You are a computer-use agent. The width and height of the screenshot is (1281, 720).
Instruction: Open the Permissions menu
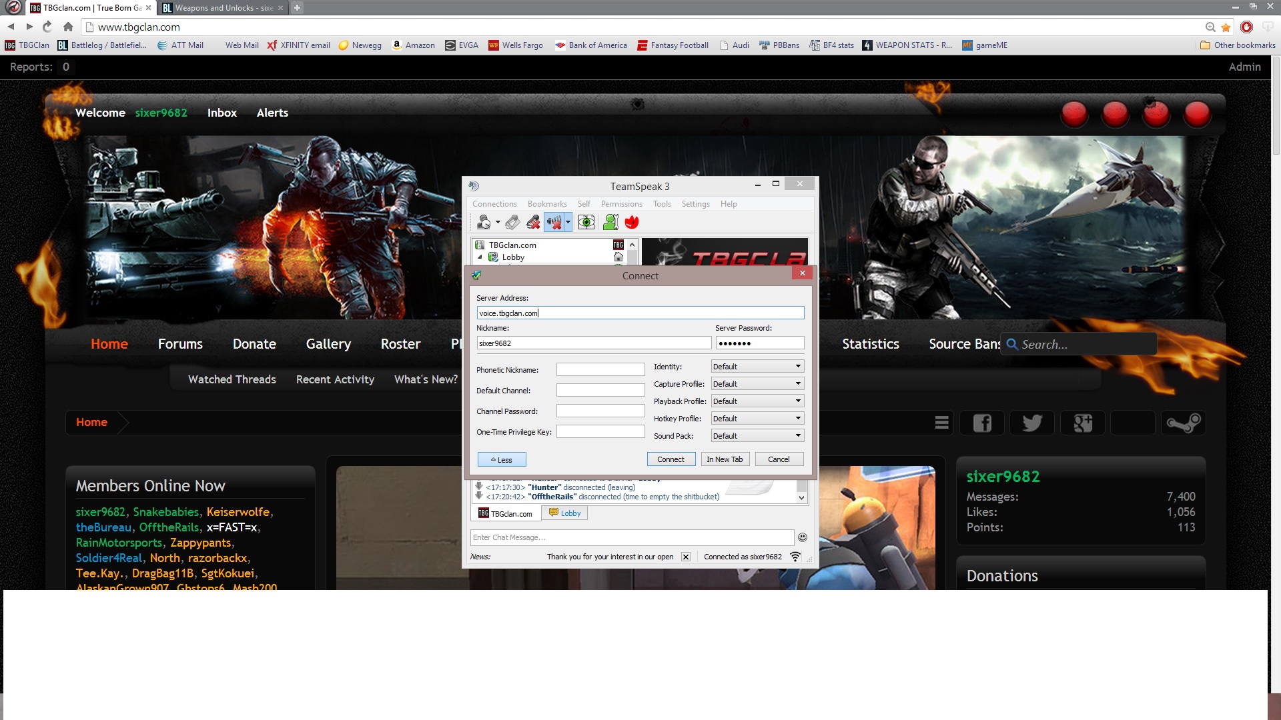[621, 204]
